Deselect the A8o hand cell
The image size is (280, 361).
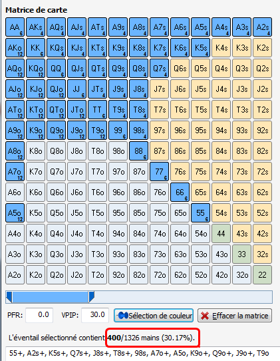[x=15, y=151]
